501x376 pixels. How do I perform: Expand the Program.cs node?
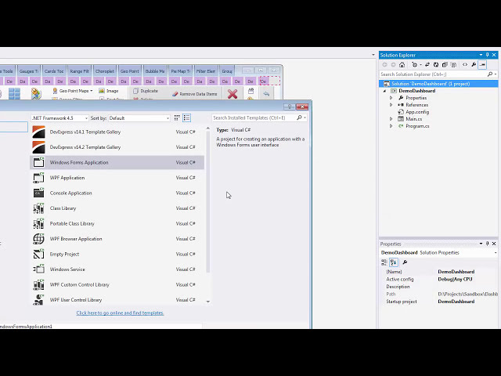point(391,126)
